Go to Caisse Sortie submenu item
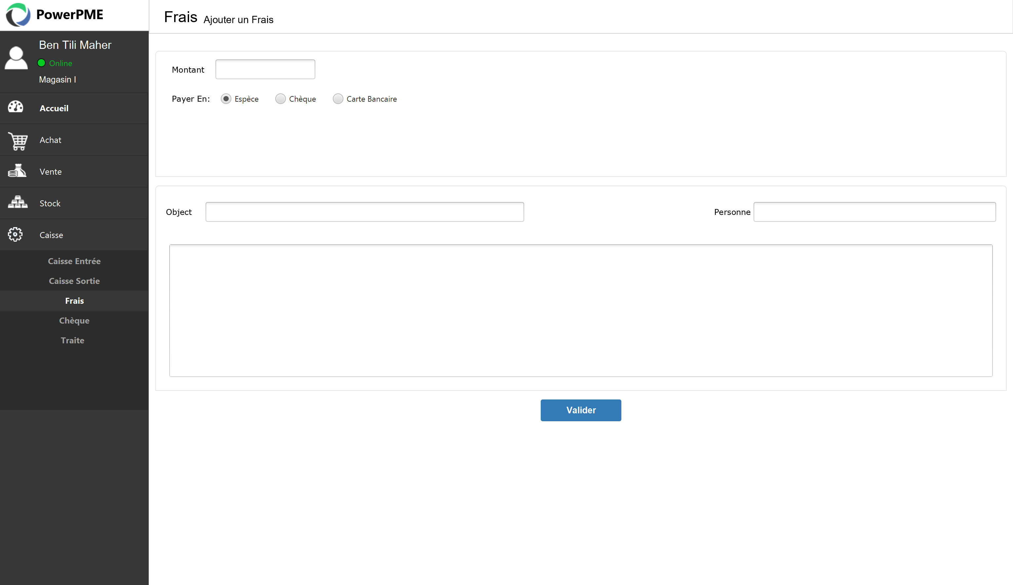Viewport: 1013px width, 585px height. click(74, 281)
